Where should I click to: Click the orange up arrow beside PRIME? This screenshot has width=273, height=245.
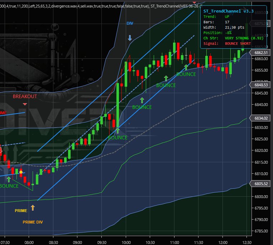pyautogui.click(x=33, y=208)
